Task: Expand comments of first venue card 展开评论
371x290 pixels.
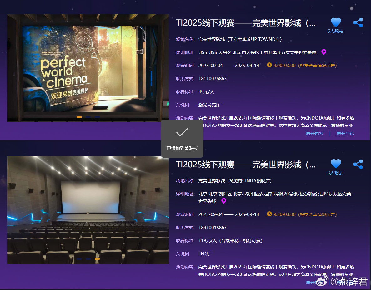Action: (x=345, y=134)
